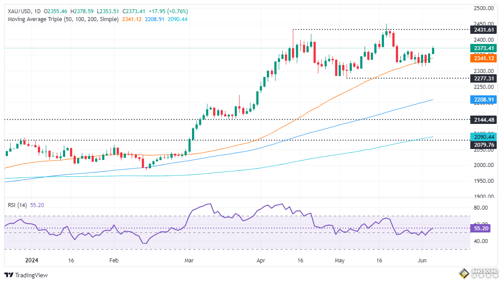Screen dimensions: 502x283
Task: Select the 2079.76 horizontal level label
Action: click(484, 144)
